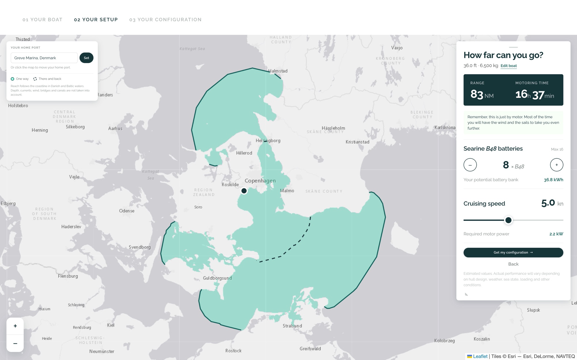
Task: Click the Flensburg map label
Action: (x=68, y=276)
